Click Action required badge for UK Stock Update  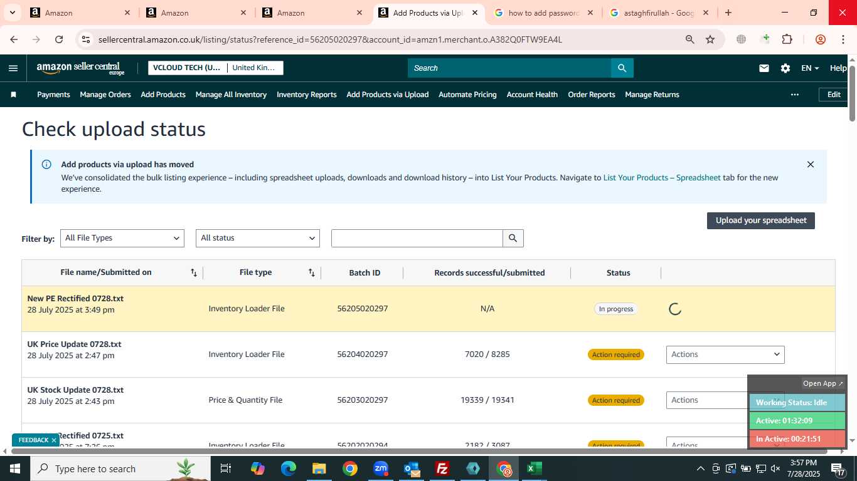pos(616,400)
